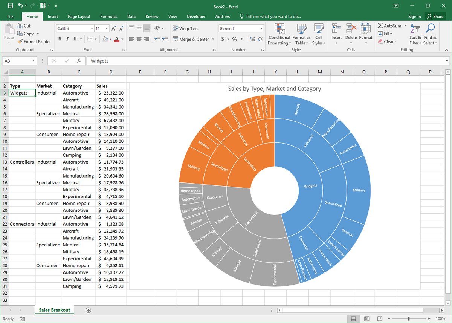Click the Insert Function fx icon
This screenshot has width=452, height=323.
[79, 61]
